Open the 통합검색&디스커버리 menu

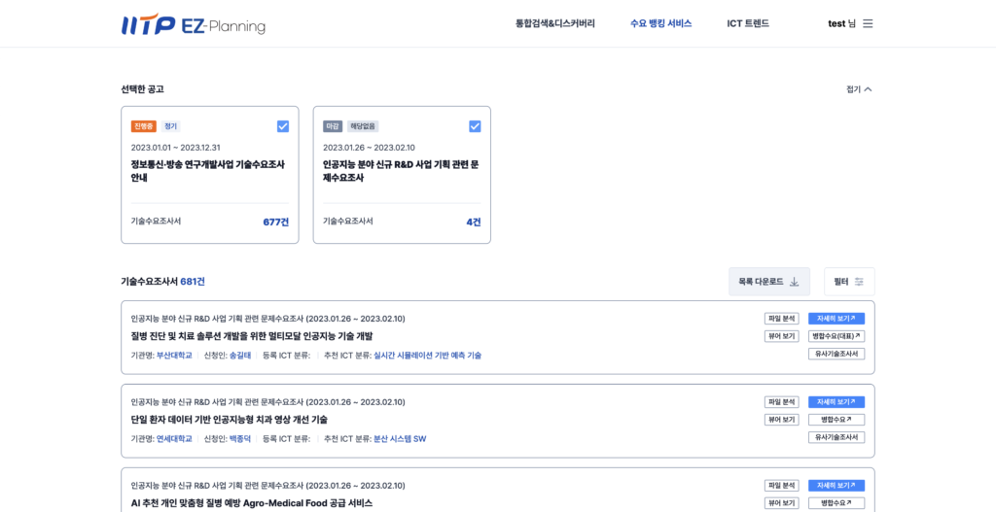point(554,23)
